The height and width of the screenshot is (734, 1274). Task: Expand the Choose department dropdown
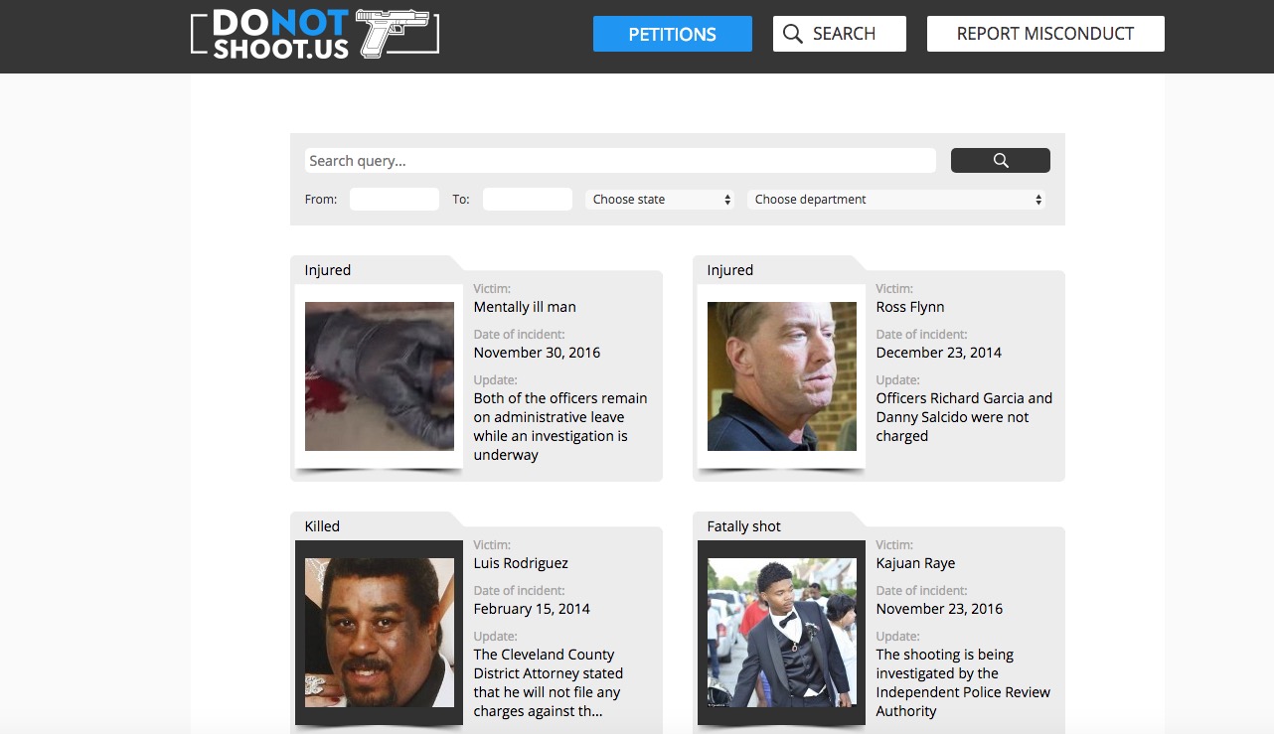(896, 199)
